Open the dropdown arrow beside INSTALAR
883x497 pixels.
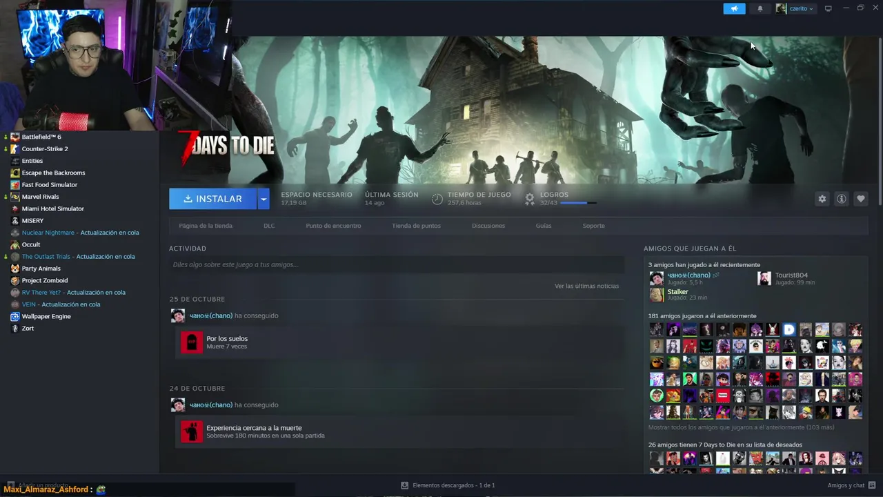264,199
